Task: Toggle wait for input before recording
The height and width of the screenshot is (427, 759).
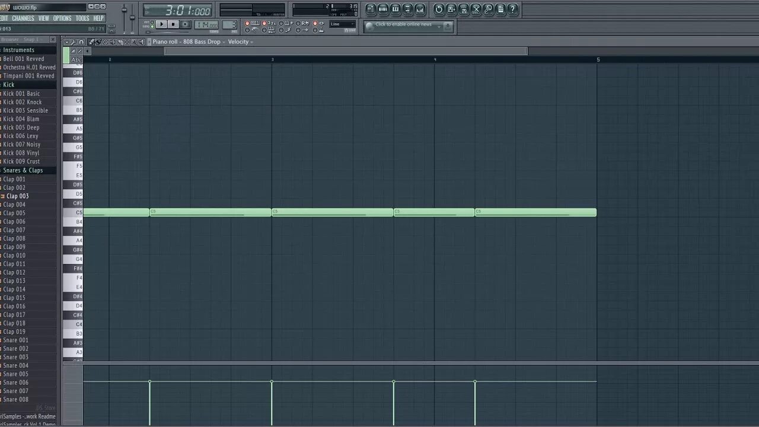Action: (x=264, y=30)
